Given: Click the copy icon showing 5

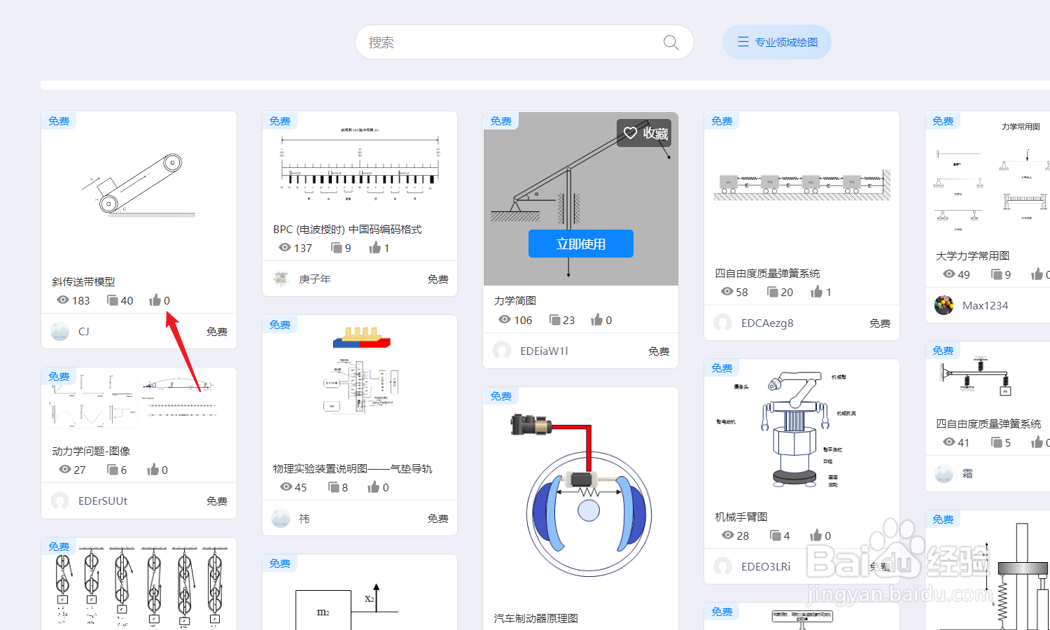Looking at the screenshot, I should click(x=997, y=442).
